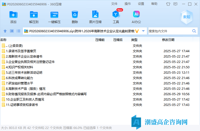Image resolution: width=200 pixels, height=131 pixels.
Task: Click the one-click extract (一键解压) icon
Action: (54, 15)
